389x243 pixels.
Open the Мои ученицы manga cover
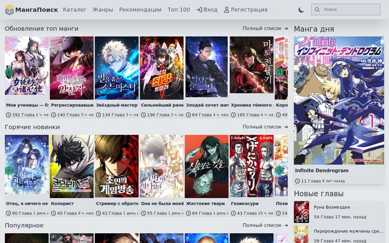tap(27, 66)
